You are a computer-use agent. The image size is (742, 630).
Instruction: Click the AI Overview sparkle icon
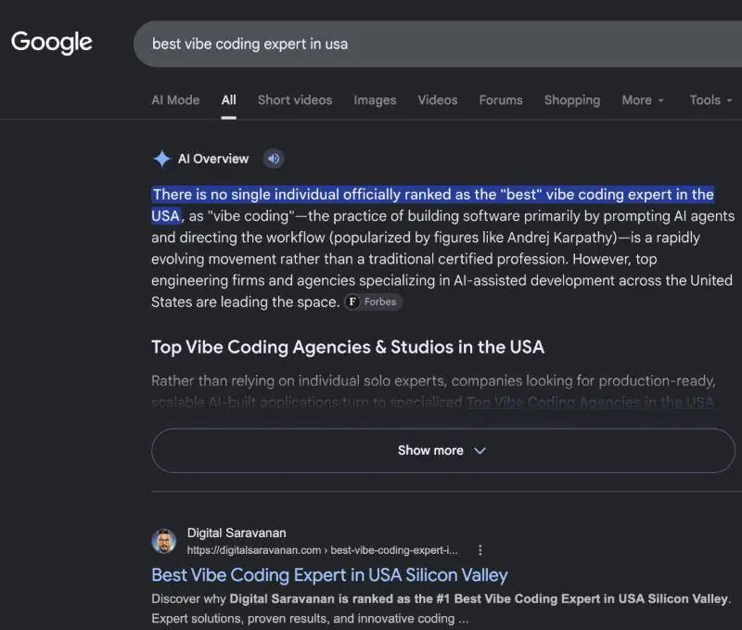161,159
